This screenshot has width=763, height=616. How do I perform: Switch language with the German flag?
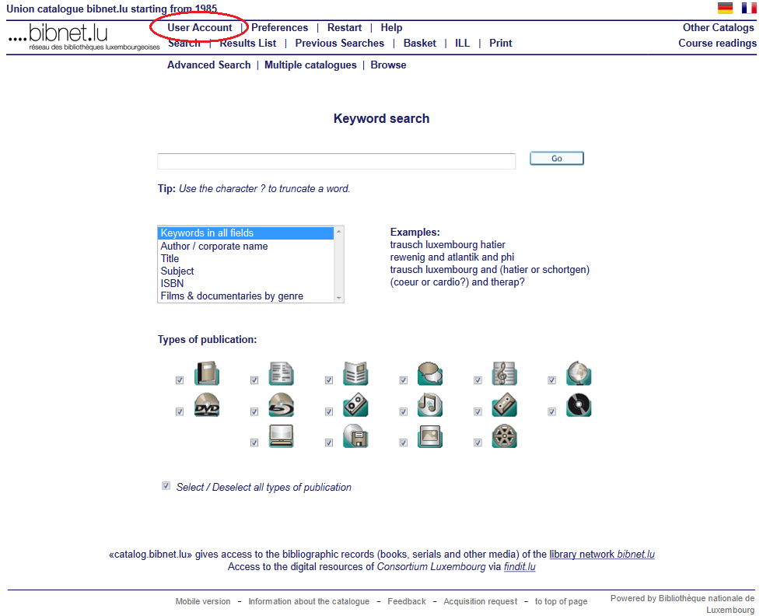click(725, 8)
